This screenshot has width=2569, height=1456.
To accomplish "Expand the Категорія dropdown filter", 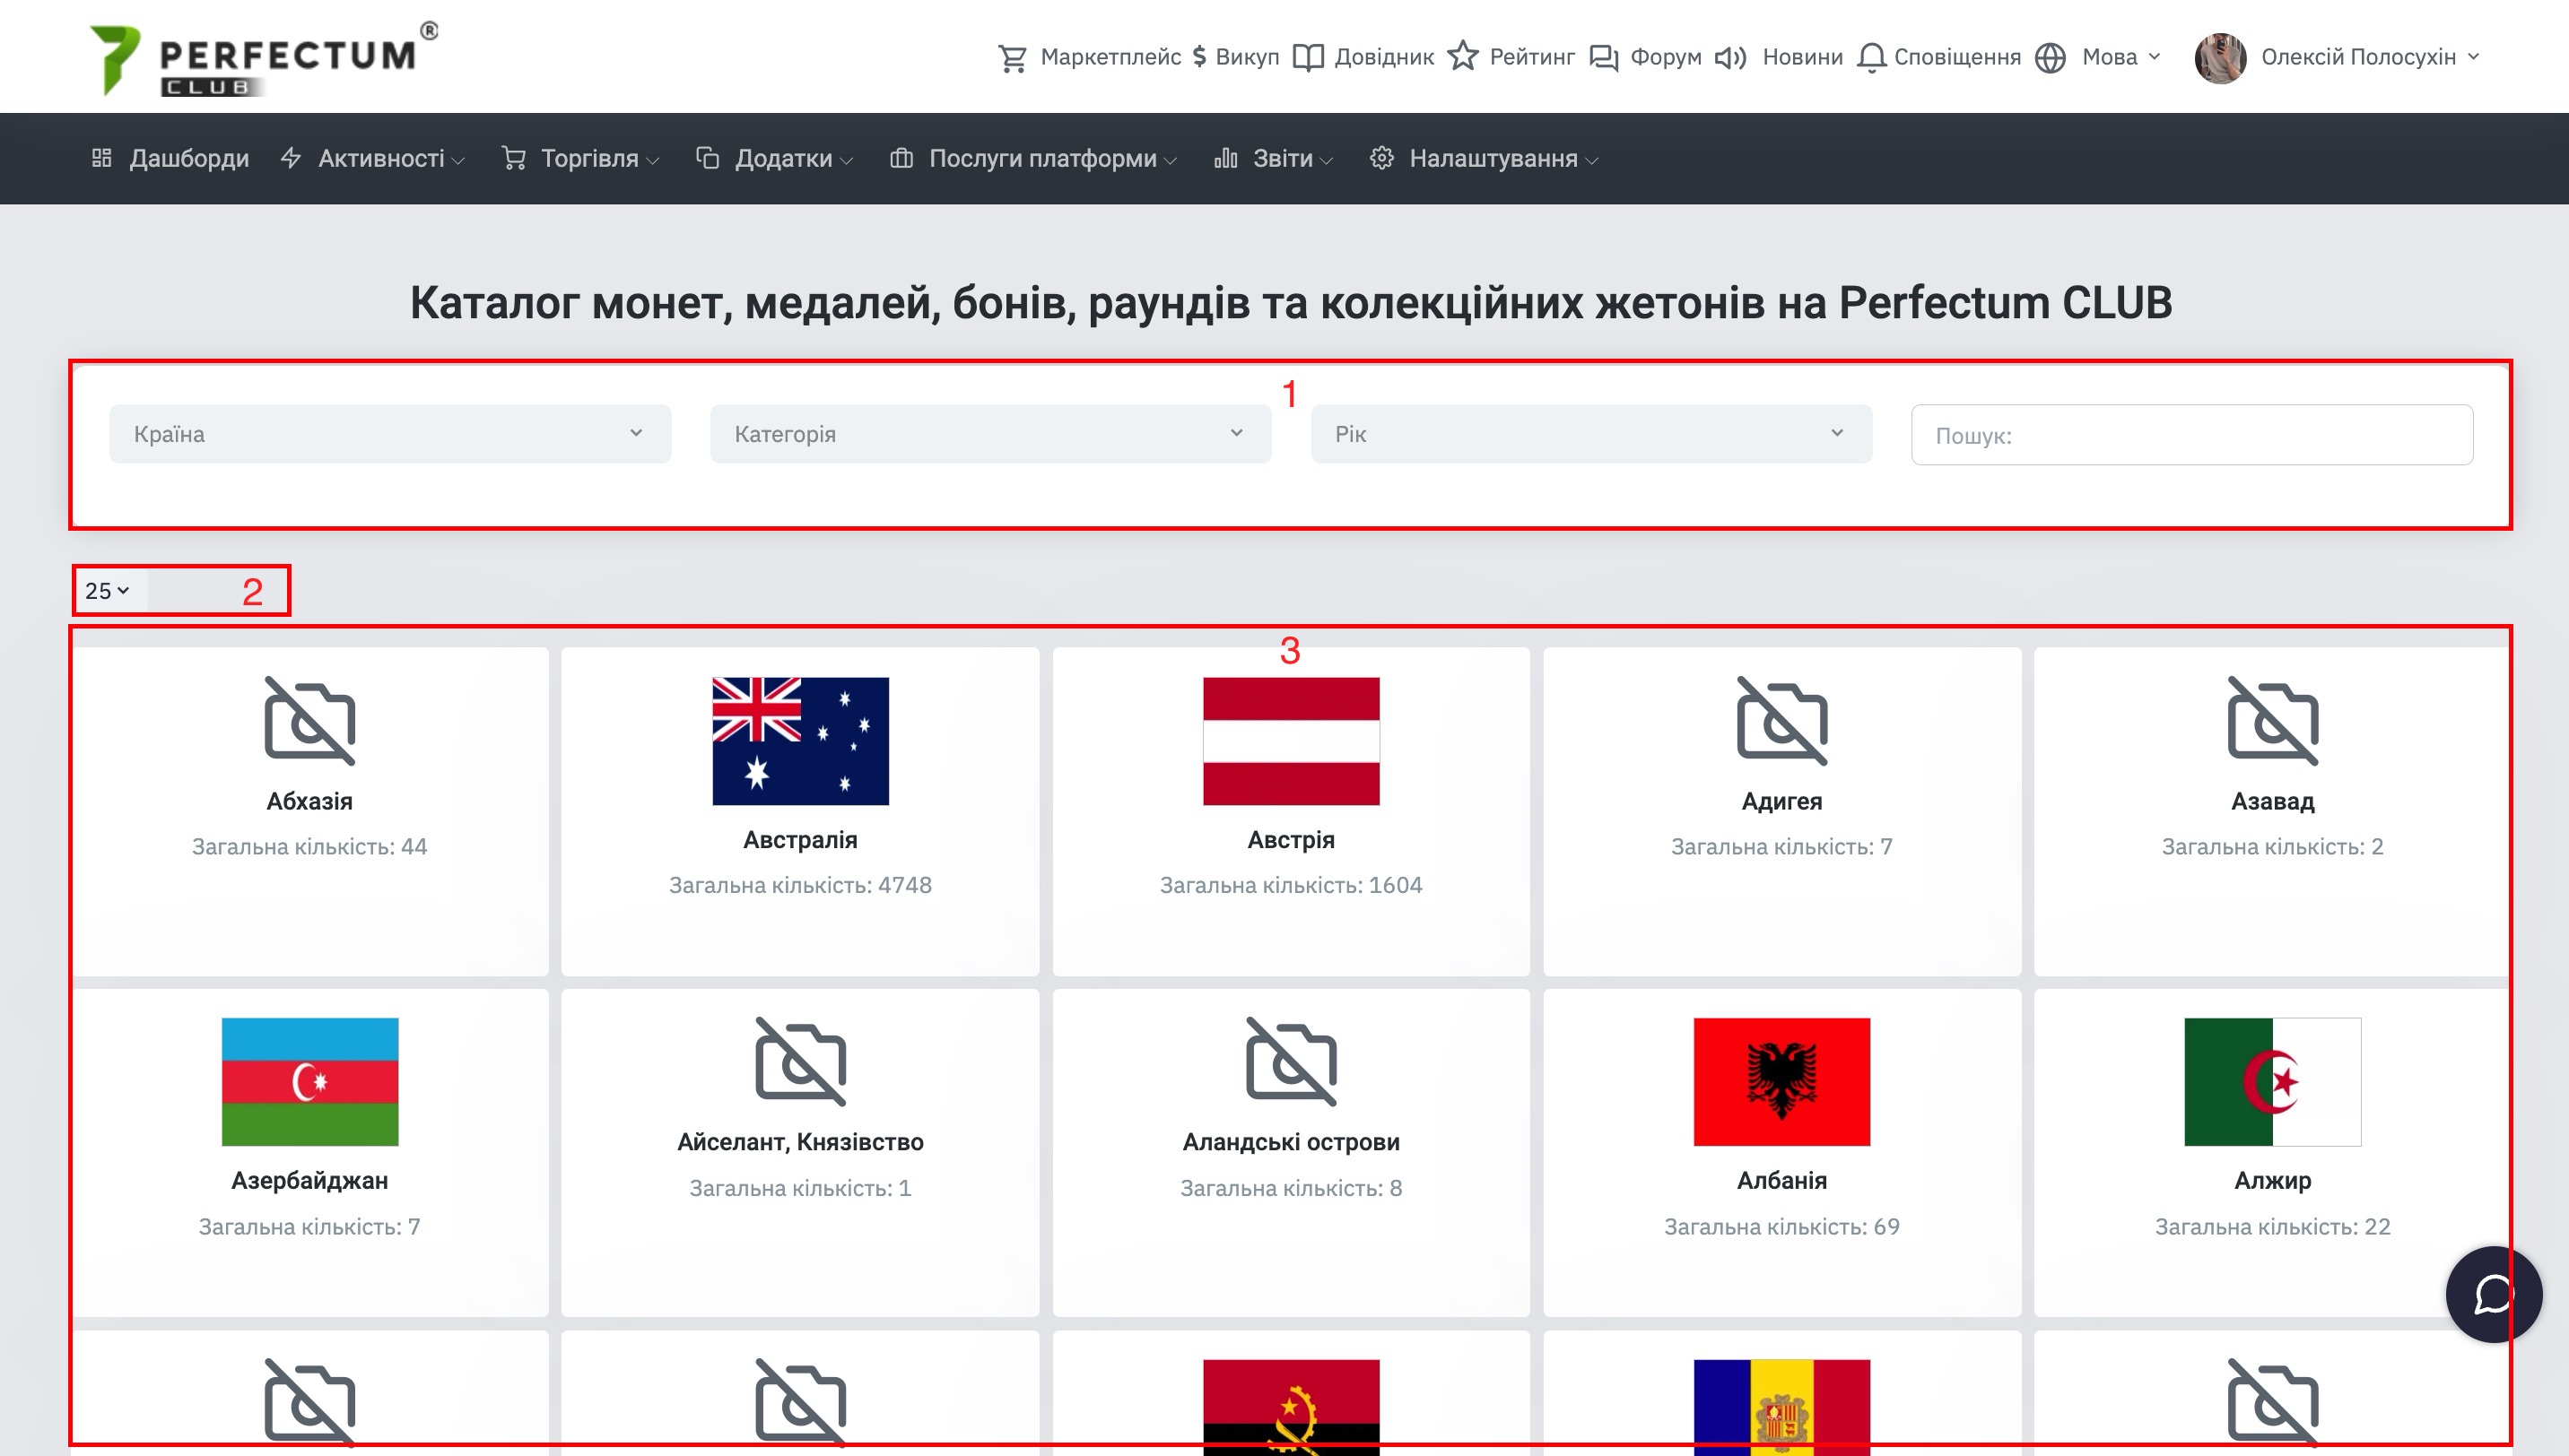I will [x=990, y=433].
